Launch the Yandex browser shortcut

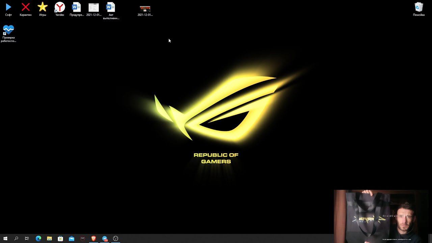click(60, 7)
